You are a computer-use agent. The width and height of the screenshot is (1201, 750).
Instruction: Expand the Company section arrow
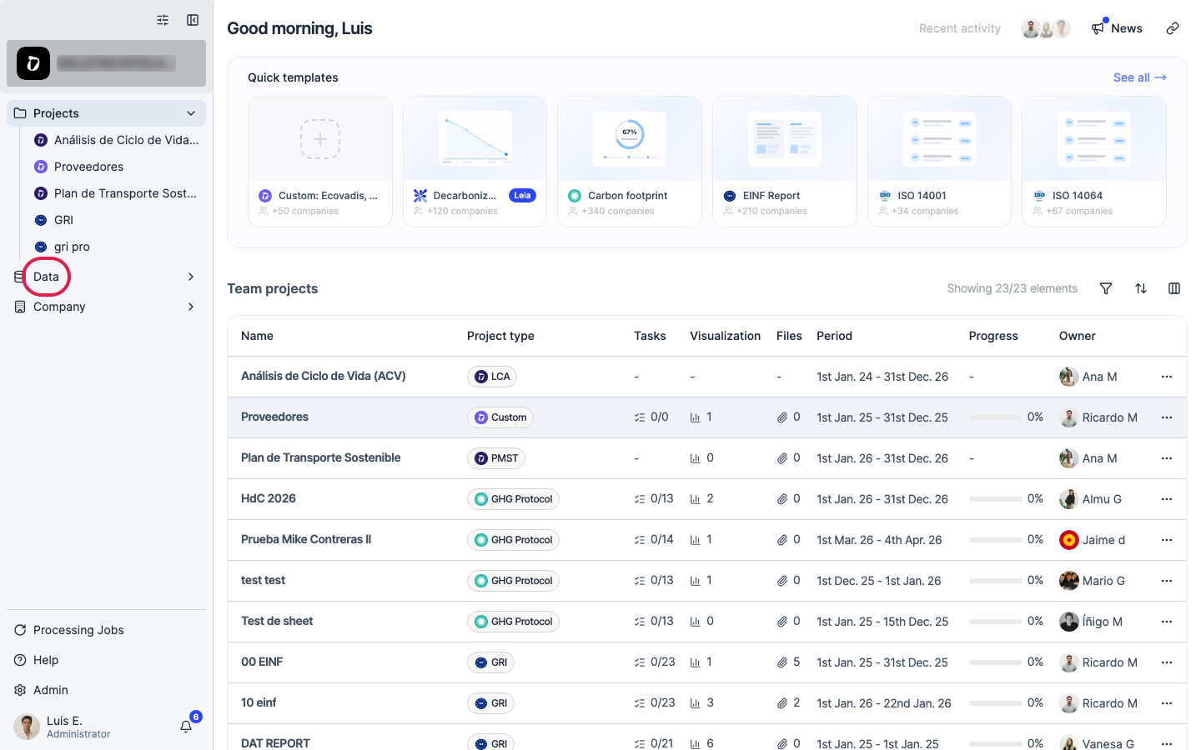pos(191,307)
